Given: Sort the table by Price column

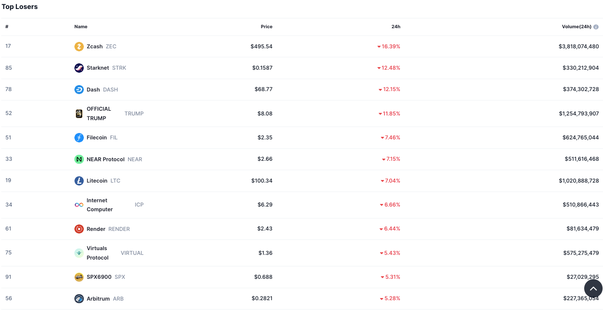Looking at the screenshot, I should point(266,26).
